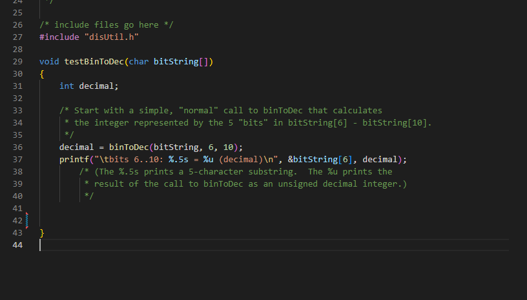Click the void return type keyword
The image size is (527, 300).
pos(49,62)
